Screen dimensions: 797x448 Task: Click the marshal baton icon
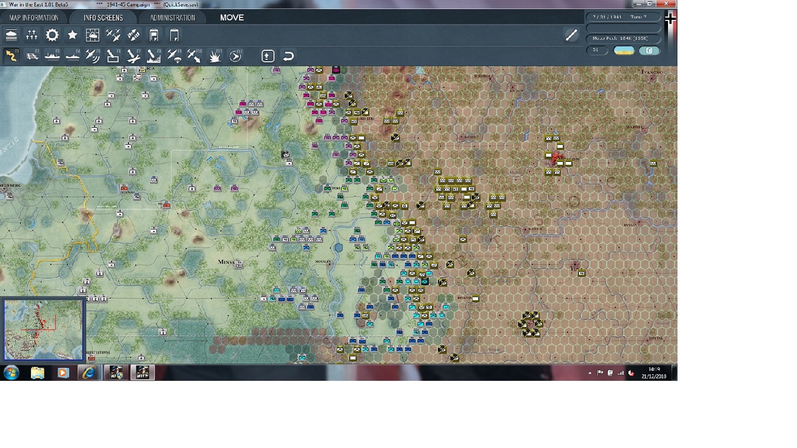571,35
